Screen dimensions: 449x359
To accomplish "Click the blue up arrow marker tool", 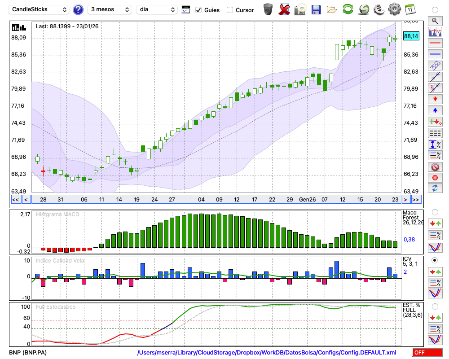I will (x=435, y=110).
